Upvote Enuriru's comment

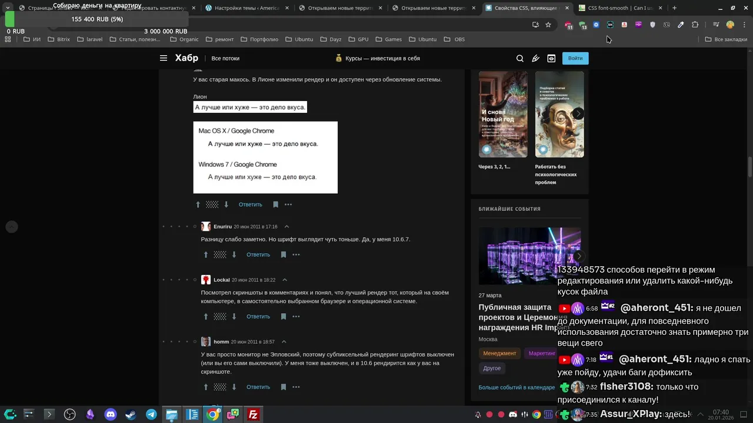tap(206, 254)
